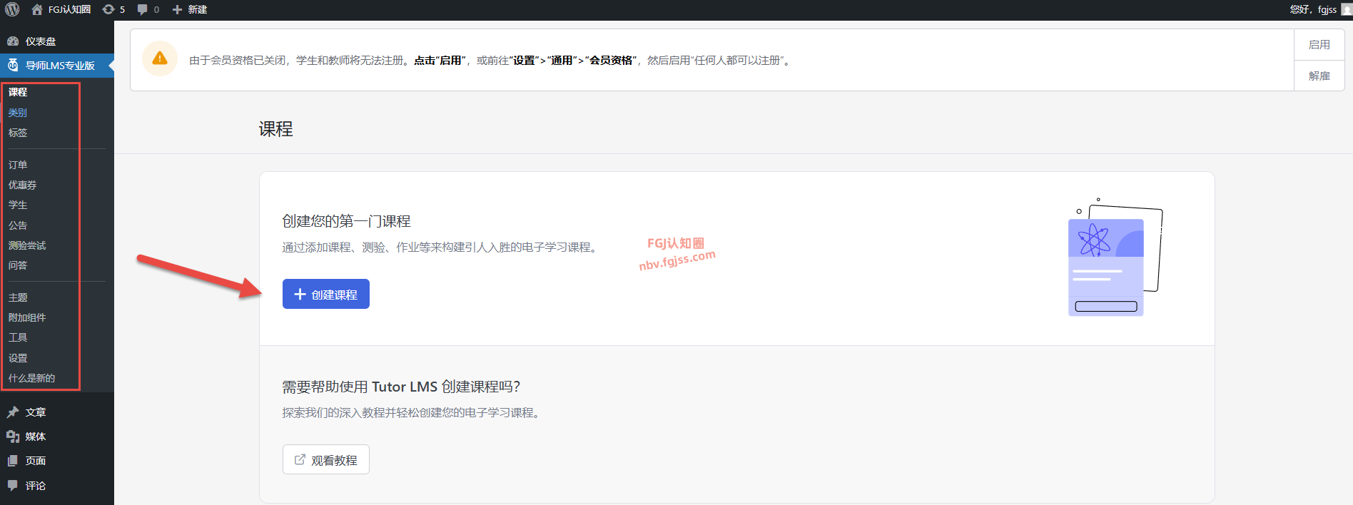Image resolution: width=1353 pixels, height=505 pixels.
Task: Click the FGJ认知圈 site name
Action: tap(69, 9)
